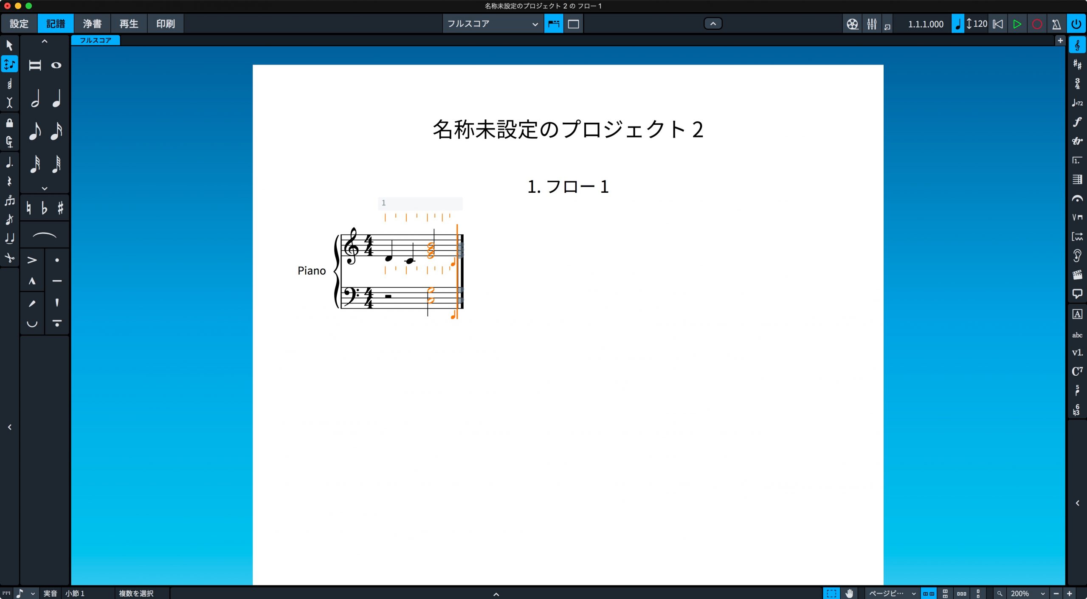Select whole note duration
Image resolution: width=1087 pixels, height=599 pixels.
56,65
